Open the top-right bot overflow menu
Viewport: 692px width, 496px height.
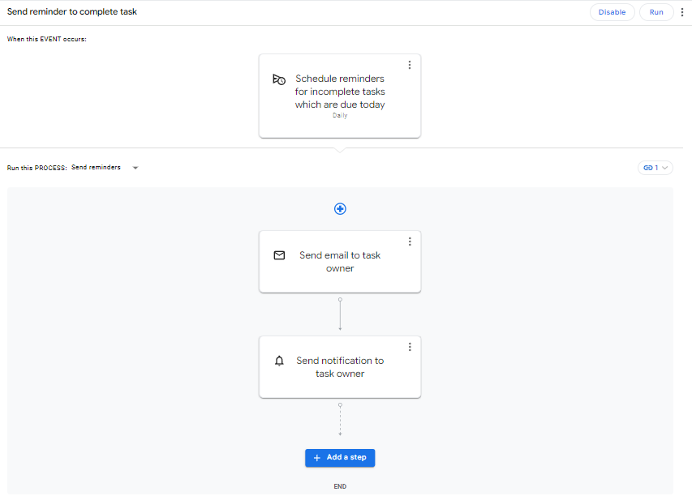pos(681,12)
